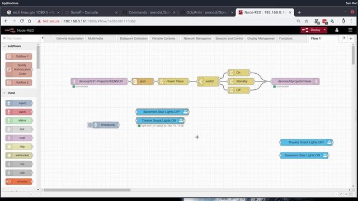Select devices/S31-Projector/SENSOR mqtt node
This screenshot has height=201, width=358.
point(100,82)
